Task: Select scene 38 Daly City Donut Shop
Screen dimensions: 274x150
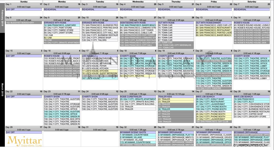Action: tap(214, 99)
